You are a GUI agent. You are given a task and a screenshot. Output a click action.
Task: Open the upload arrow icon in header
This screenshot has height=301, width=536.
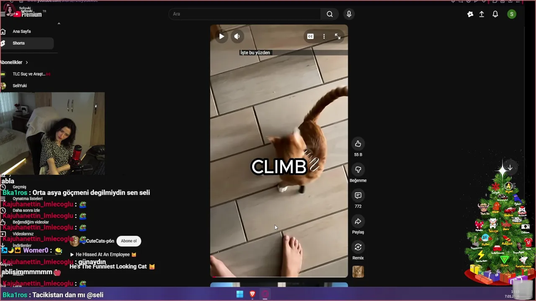(482, 14)
